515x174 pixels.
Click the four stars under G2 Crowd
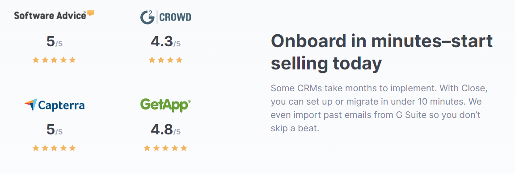(x=165, y=60)
